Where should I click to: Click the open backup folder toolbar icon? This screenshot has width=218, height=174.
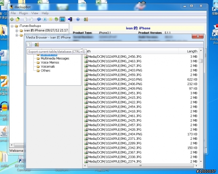18,19
